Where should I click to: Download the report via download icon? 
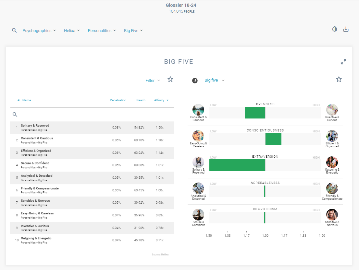pos(346,29)
